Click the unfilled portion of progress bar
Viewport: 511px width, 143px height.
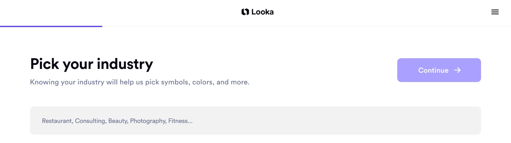307,26
